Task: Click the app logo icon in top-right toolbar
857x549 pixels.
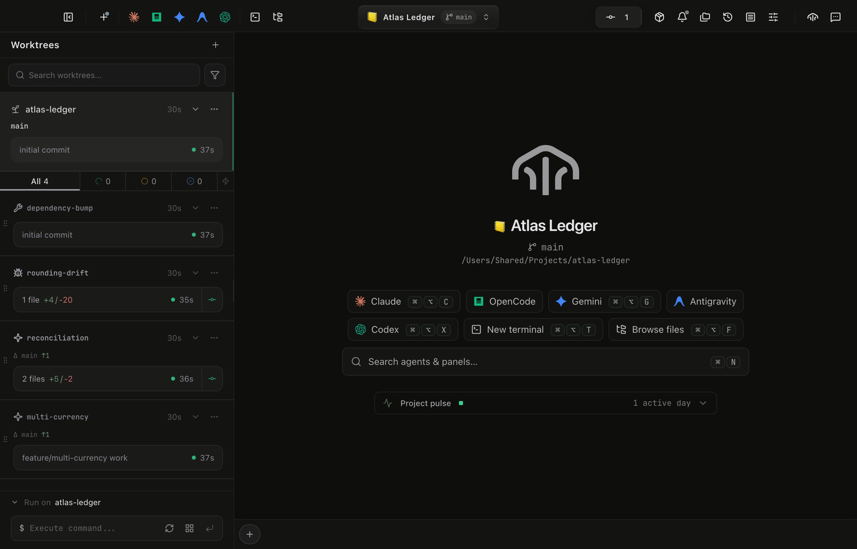Action: tap(812, 17)
